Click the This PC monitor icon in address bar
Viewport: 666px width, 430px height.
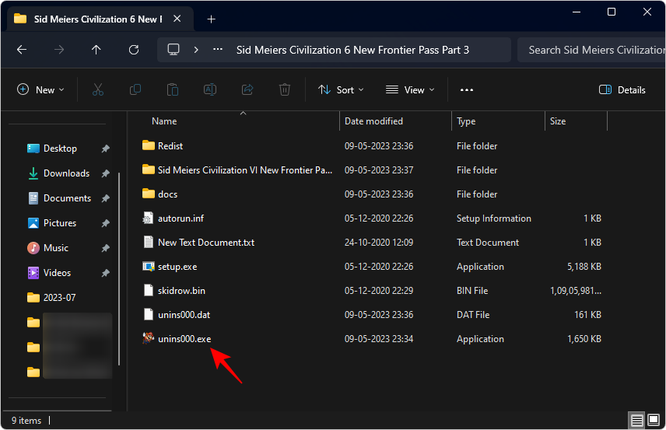click(x=174, y=50)
